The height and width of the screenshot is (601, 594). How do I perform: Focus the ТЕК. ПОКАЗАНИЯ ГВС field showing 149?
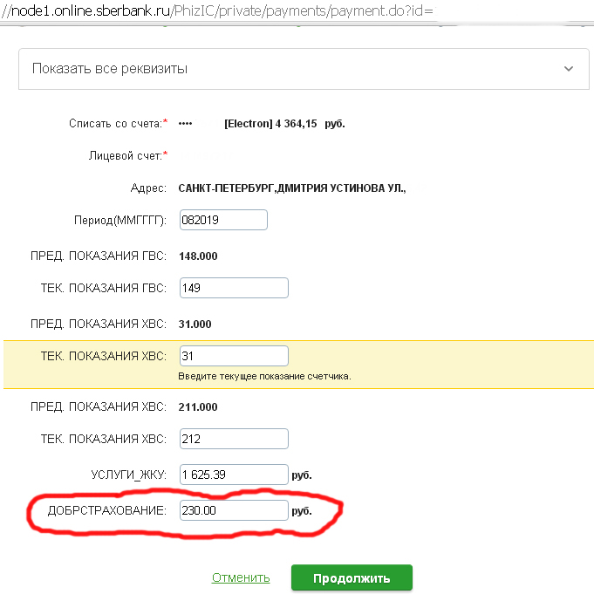(x=233, y=288)
